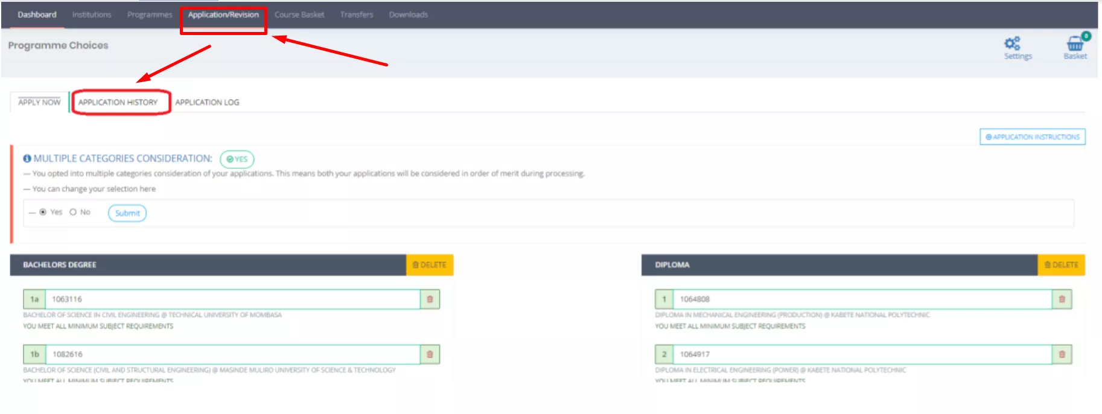Image resolution: width=1102 pixels, height=414 pixels.
Task: Click the Multiple Categories info icon
Action: pyautogui.click(x=27, y=159)
